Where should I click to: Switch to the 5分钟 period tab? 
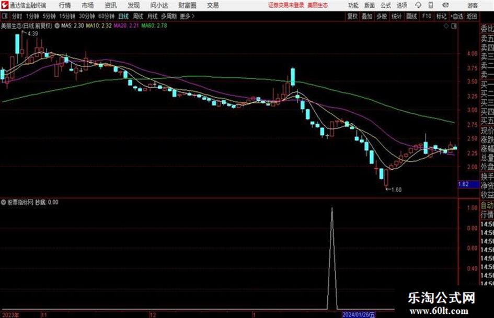49,16
